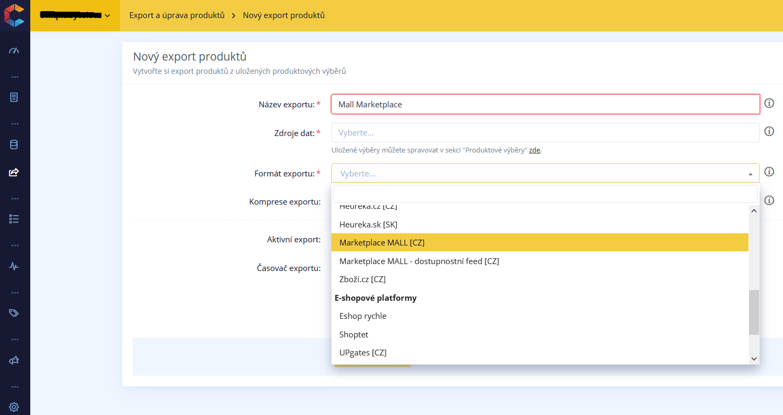Click the 'zde' link under Zdroje dat
This screenshot has height=415, width=783.
point(534,150)
